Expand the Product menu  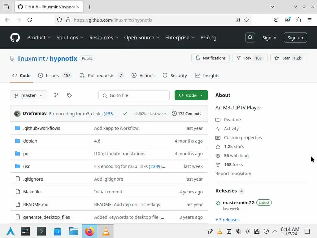tap(39, 37)
